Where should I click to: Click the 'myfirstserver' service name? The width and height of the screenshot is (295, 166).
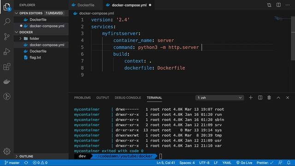coord(120,34)
